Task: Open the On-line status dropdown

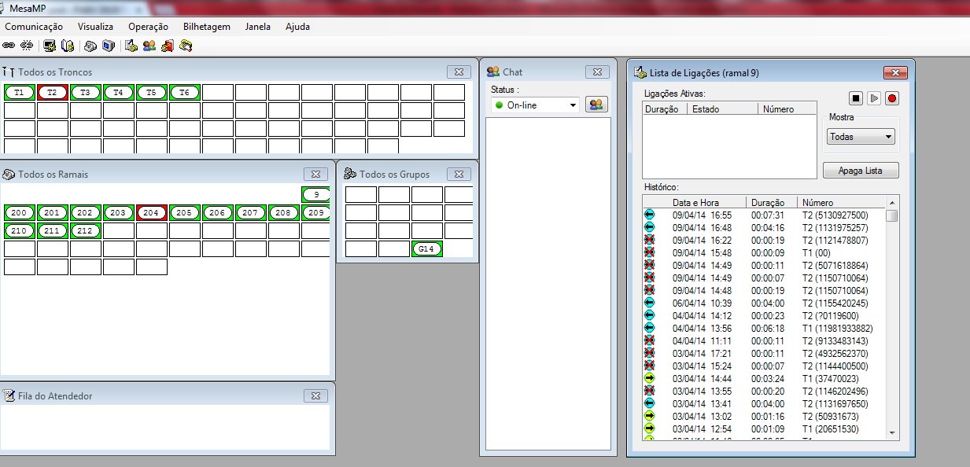Action: (x=534, y=105)
